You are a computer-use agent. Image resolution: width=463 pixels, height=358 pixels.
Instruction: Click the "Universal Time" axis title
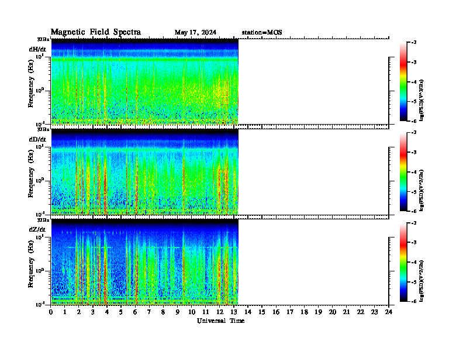[220, 321]
